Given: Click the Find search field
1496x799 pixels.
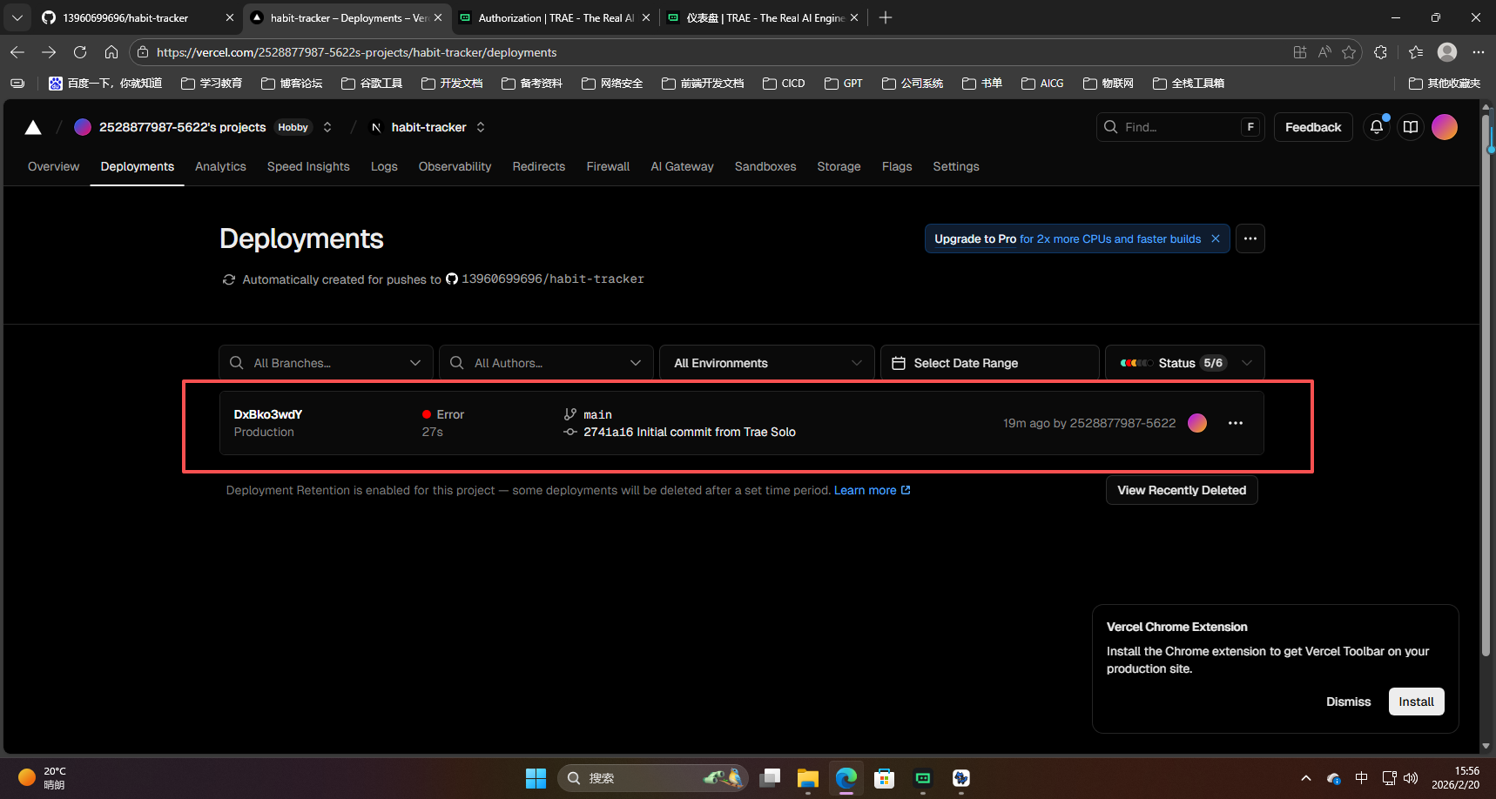Looking at the screenshot, I should point(1179,127).
